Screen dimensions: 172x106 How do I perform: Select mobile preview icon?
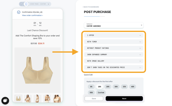[x=26, y=4]
